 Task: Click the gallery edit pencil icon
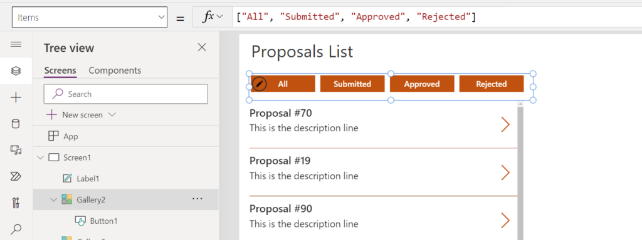(259, 84)
